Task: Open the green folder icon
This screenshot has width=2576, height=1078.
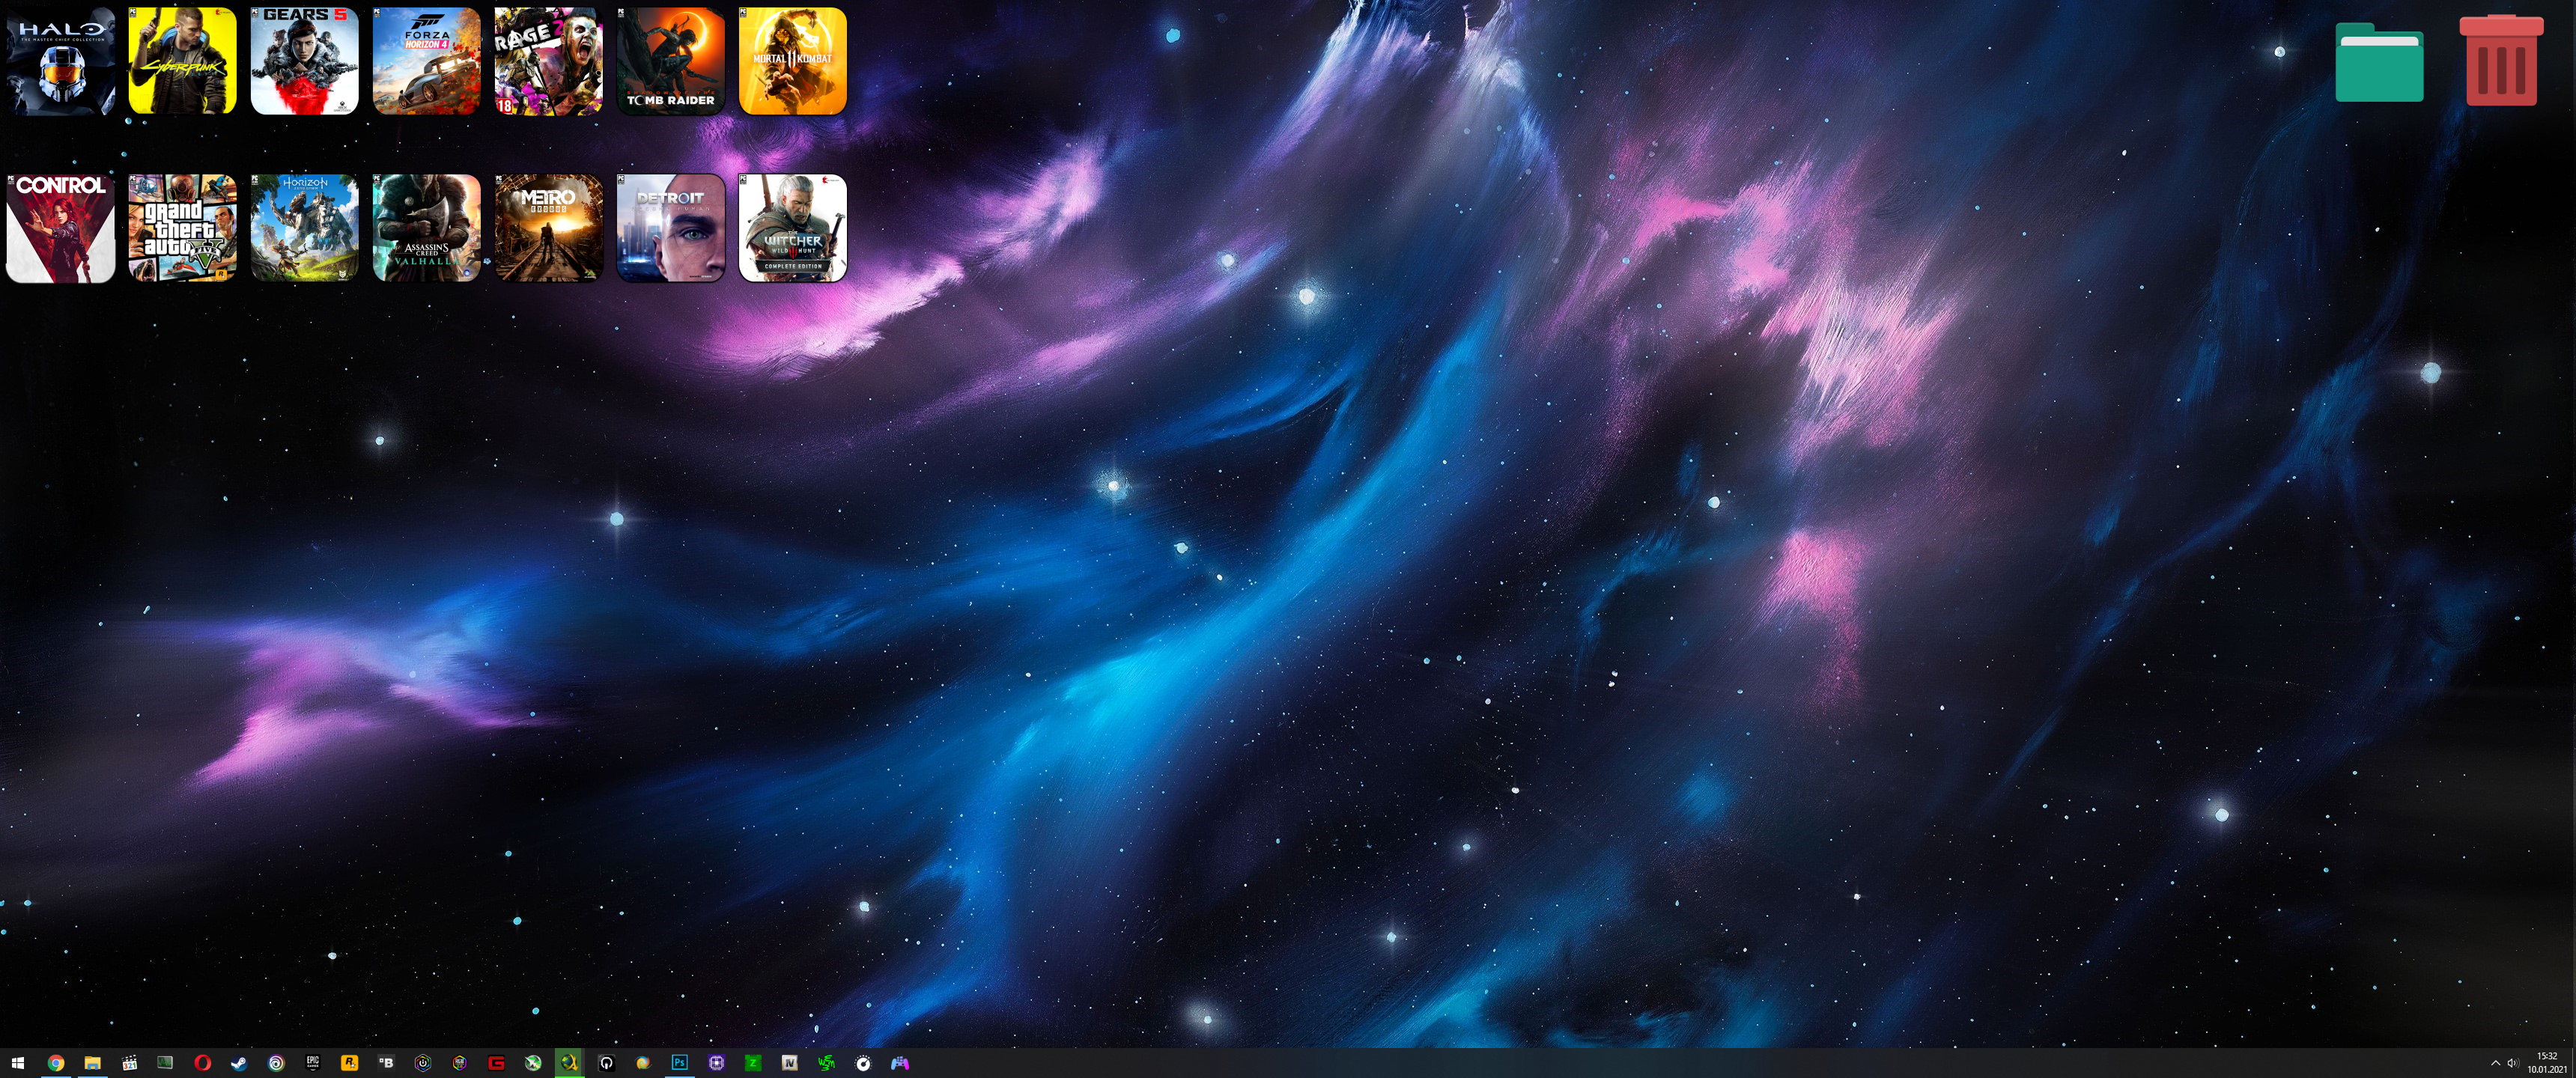Action: (2378, 63)
